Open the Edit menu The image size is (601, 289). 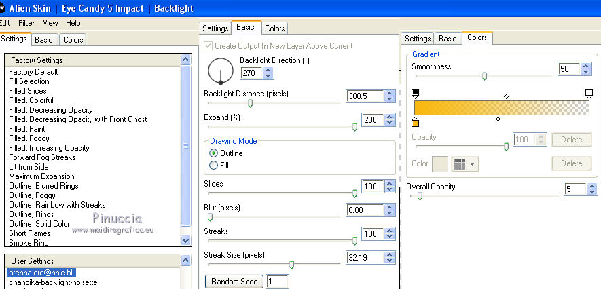click(5, 23)
